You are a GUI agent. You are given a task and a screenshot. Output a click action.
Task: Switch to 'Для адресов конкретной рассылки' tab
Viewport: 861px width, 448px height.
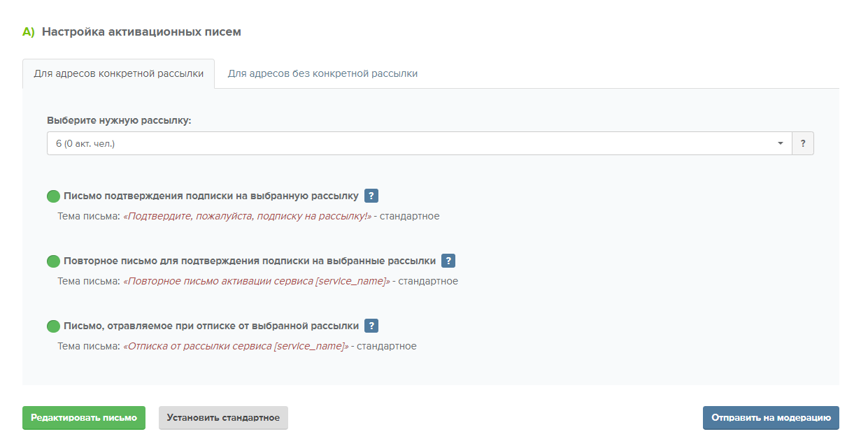[119, 73]
